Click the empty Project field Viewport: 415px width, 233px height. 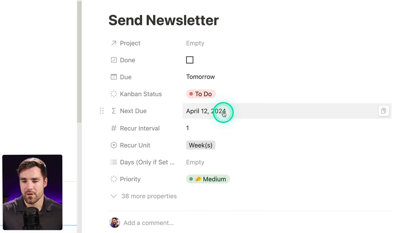click(x=195, y=43)
